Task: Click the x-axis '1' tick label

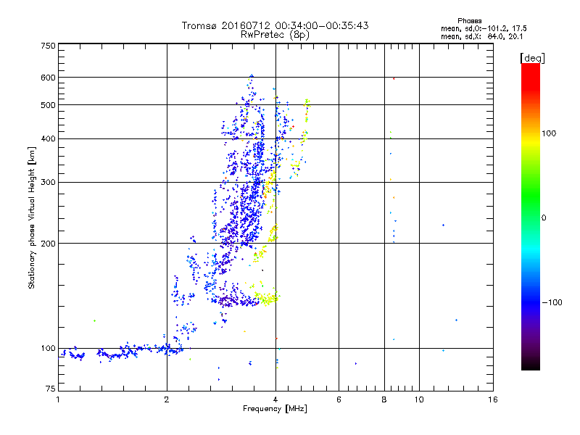Action: [x=58, y=399]
